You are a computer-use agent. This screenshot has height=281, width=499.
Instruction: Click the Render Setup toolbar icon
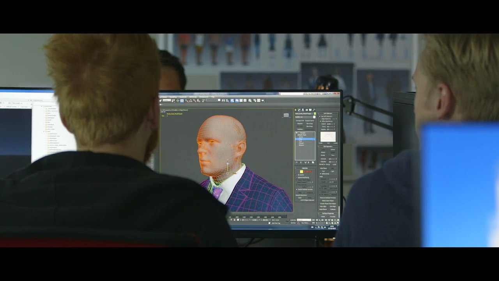point(255,101)
